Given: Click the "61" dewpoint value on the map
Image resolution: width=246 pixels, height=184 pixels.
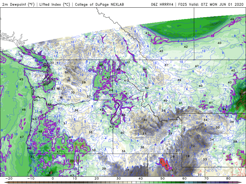Looking at the screenshot, I should 51,173.
